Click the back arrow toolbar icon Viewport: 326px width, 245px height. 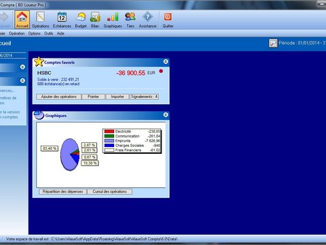tap(4, 18)
